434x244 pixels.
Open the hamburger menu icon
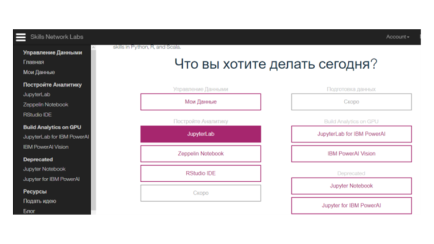pyautogui.click(x=21, y=37)
